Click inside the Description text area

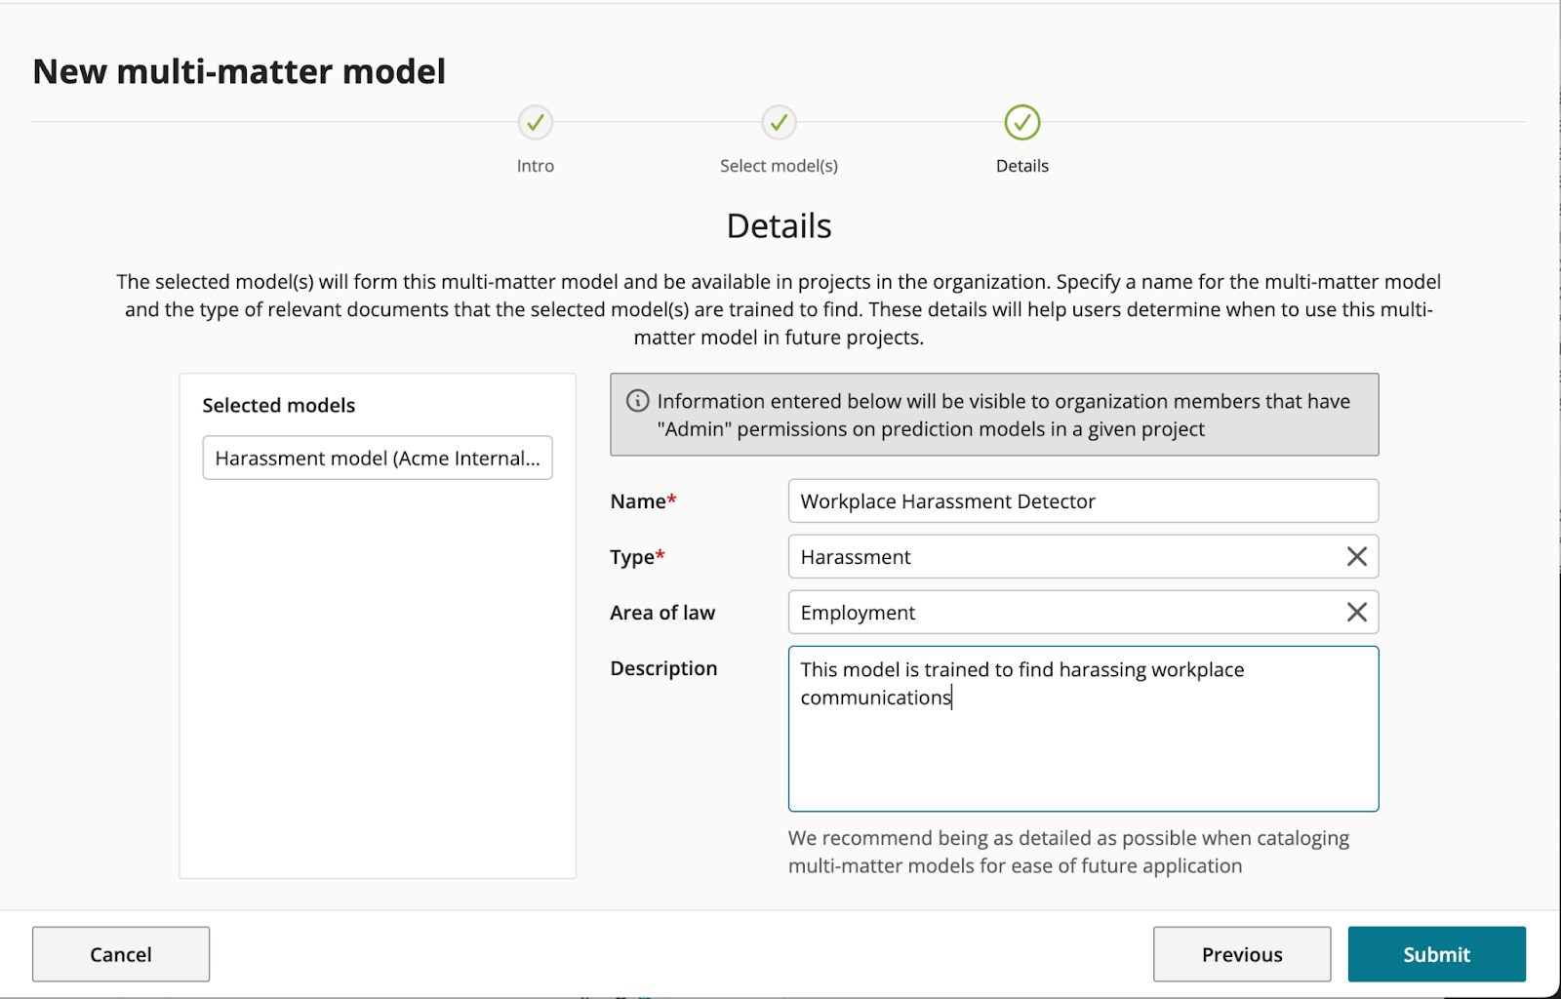(1083, 729)
